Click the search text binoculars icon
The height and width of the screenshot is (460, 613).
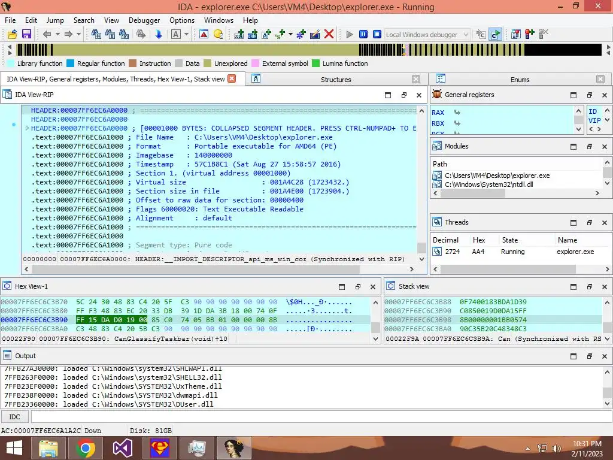tap(110, 34)
